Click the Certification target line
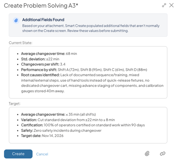 [x=83, y=125]
